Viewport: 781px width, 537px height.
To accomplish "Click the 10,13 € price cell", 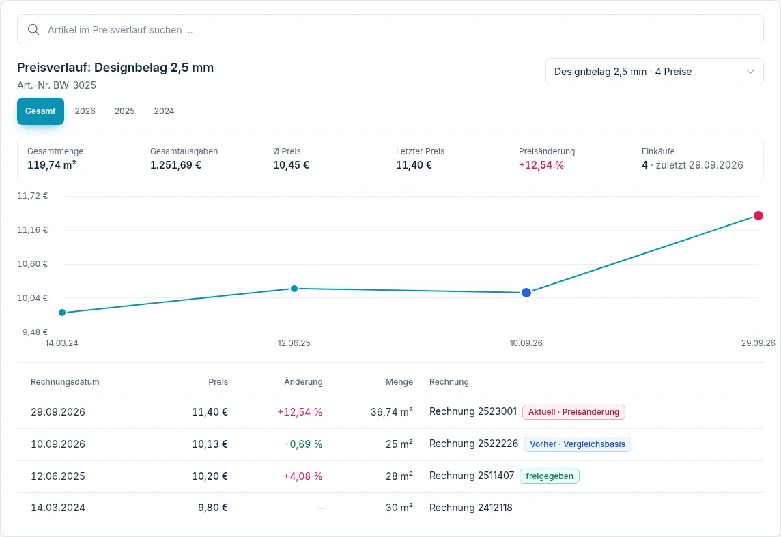I will (210, 444).
